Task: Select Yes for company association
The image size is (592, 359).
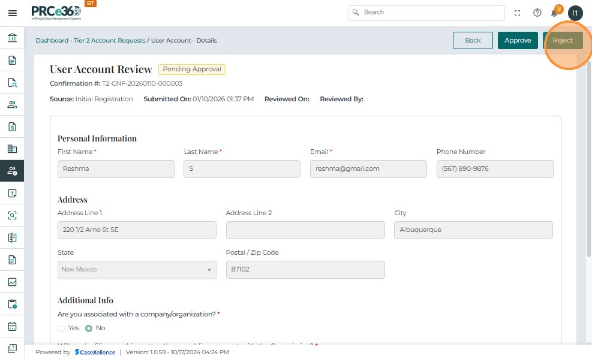Action: coord(61,328)
